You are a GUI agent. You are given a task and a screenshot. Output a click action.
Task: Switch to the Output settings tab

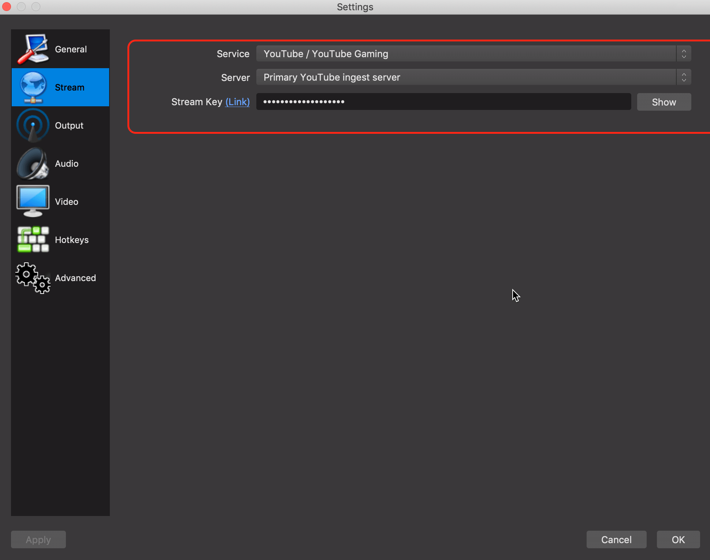pyautogui.click(x=69, y=125)
